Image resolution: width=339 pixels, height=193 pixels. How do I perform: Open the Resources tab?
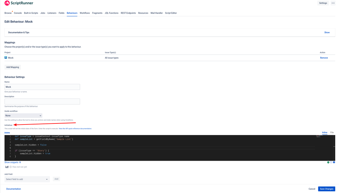point(143,13)
